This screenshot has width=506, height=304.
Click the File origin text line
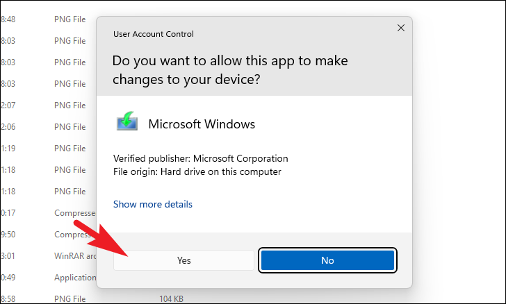click(x=197, y=172)
